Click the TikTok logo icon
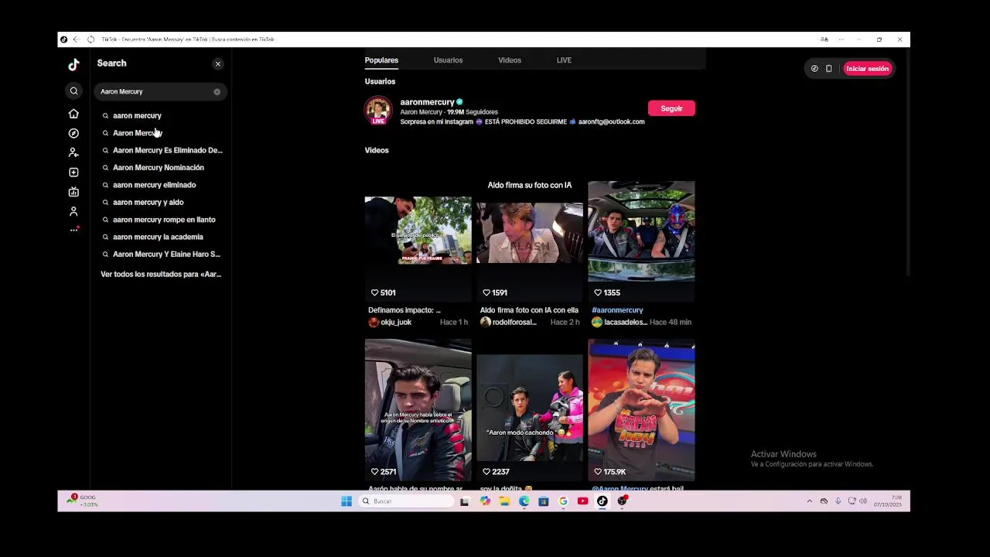This screenshot has height=557, width=990. [73, 65]
